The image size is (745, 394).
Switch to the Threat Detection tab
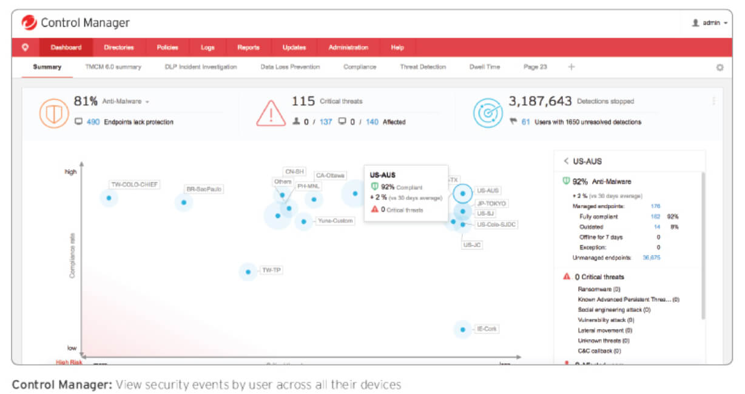pyautogui.click(x=423, y=67)
